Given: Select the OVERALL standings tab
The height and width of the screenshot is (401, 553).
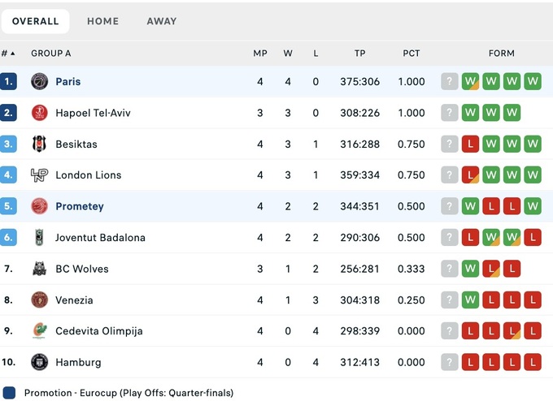Looking at the screenshot, I should (x=35, y=21).
